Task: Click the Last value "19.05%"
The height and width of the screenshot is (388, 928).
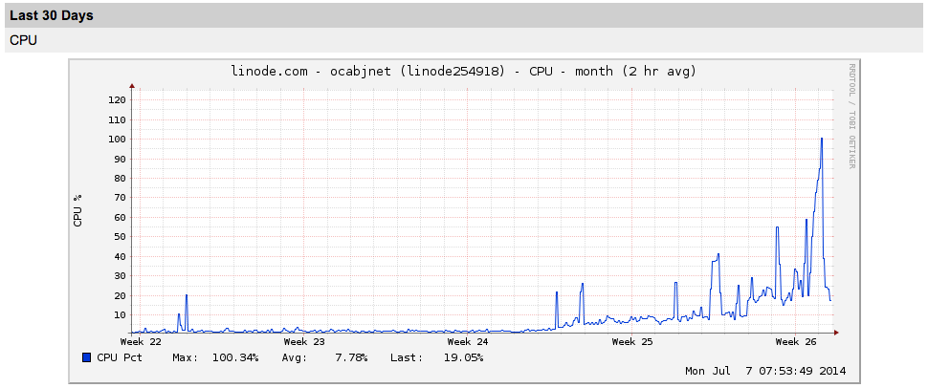Action: [463, 357]
